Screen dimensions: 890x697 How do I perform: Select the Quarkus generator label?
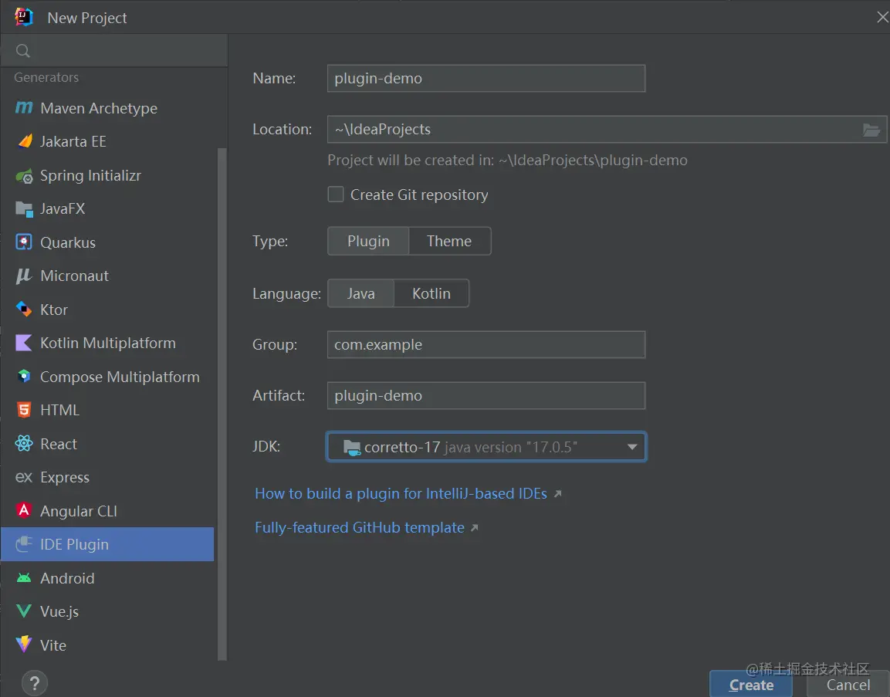[68, 242]
